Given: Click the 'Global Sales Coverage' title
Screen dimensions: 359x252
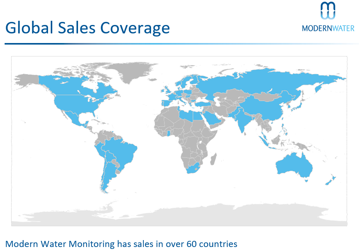Looking at the screenshot, I should 88,28.
